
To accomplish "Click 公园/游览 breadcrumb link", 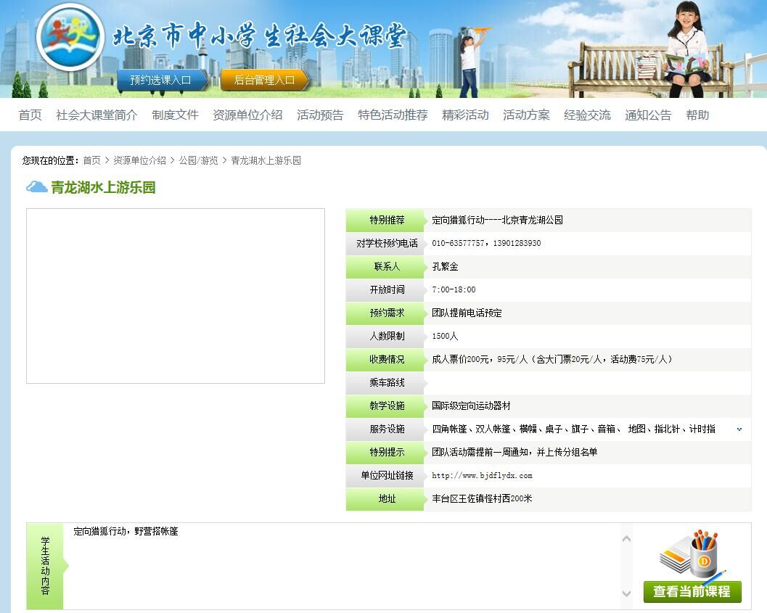I will click(198, 160).
